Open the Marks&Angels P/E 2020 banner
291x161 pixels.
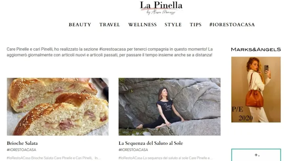coord(256,90)
